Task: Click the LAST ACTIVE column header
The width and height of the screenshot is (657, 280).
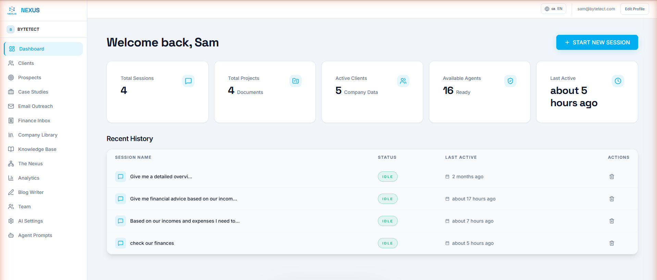Action: pos(461,157)
